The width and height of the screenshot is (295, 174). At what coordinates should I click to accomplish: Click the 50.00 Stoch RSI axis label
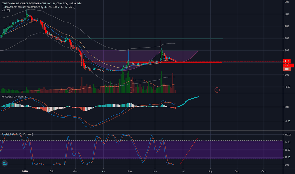tap(287, 150)
